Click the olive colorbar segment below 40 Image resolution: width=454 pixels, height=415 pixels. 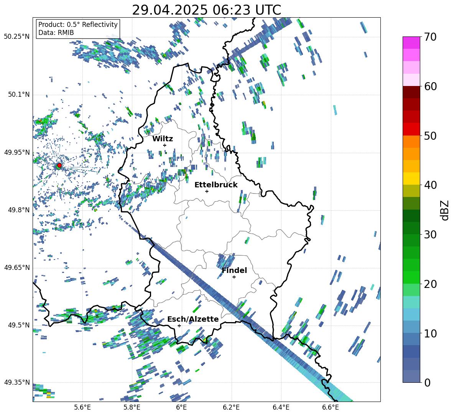point(411,191)
